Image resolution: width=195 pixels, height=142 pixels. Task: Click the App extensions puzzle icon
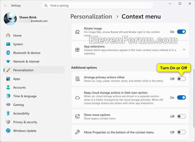coord(77,50)
